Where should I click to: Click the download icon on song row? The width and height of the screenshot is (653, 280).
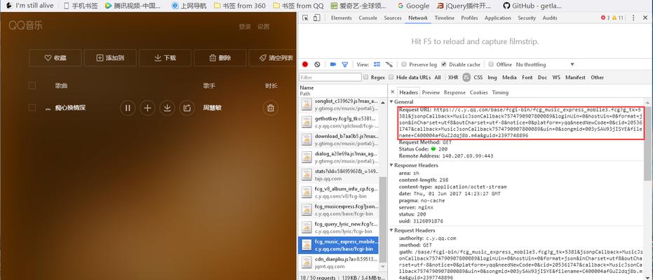(x=167, y=108)
